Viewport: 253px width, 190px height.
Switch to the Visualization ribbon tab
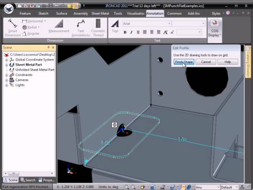coord(136,13)
